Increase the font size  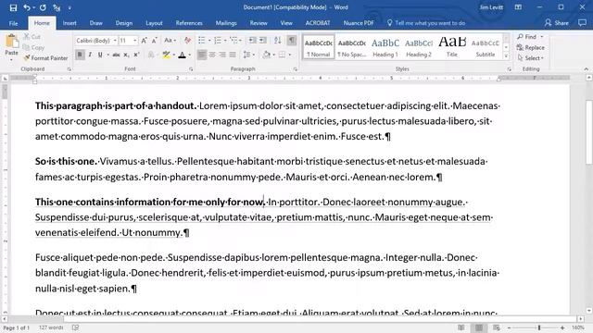click(145, 41)
